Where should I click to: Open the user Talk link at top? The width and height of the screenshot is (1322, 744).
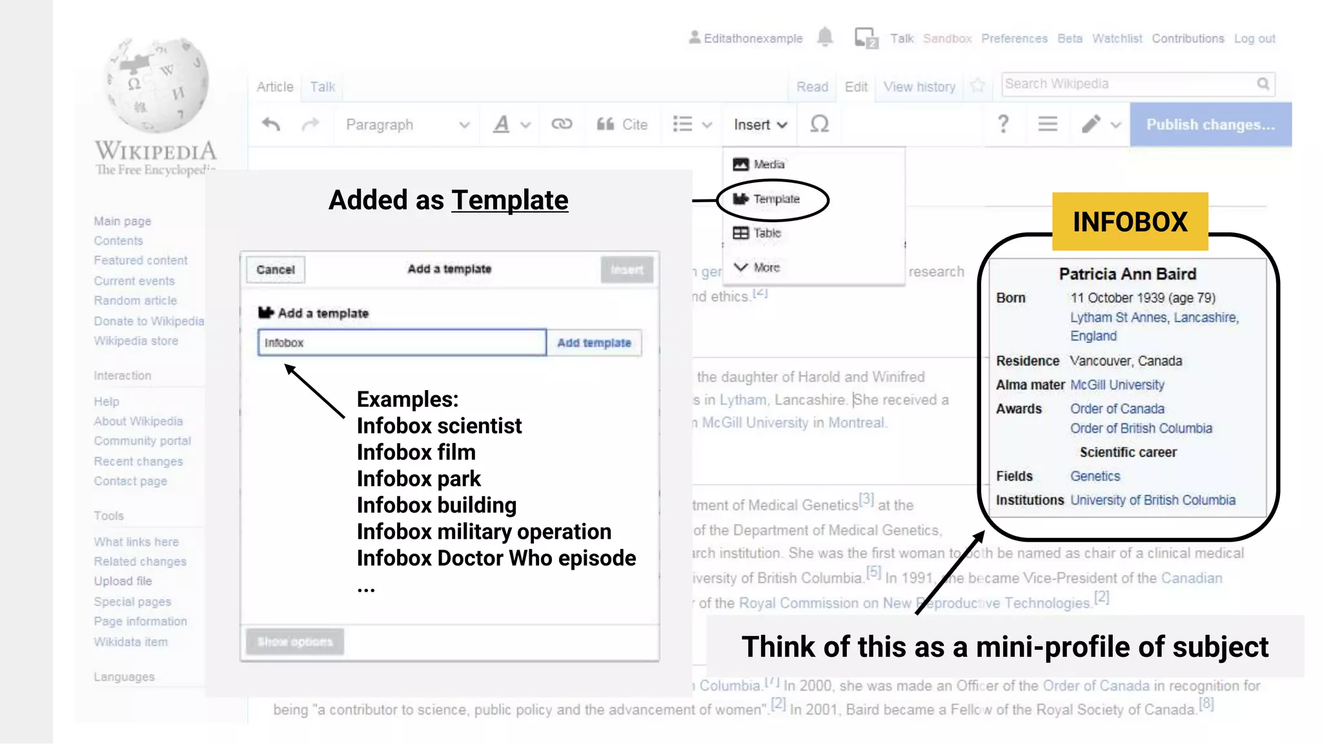(902, 38)
